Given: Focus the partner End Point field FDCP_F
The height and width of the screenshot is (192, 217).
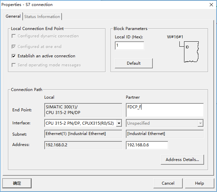Looking at the screenshot, I should (x=164, y=110).
